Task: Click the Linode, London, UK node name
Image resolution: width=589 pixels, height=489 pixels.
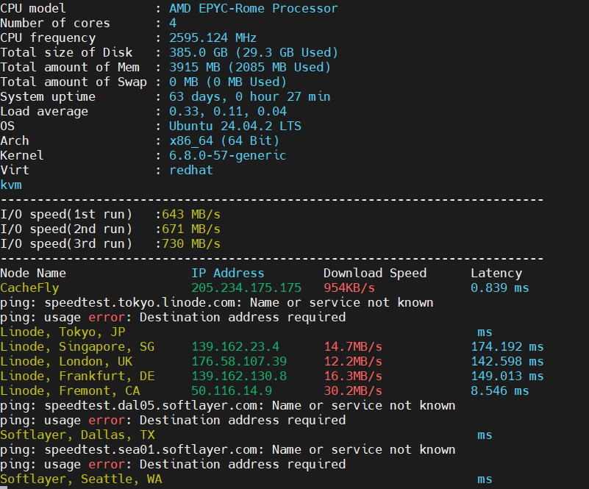Action: pyautogui.click(x=66, y=362)
